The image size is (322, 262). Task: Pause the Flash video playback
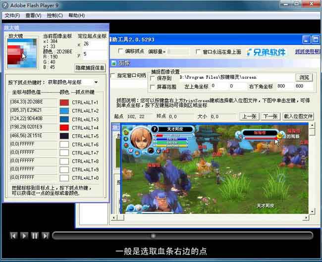(x=35, y=236)
